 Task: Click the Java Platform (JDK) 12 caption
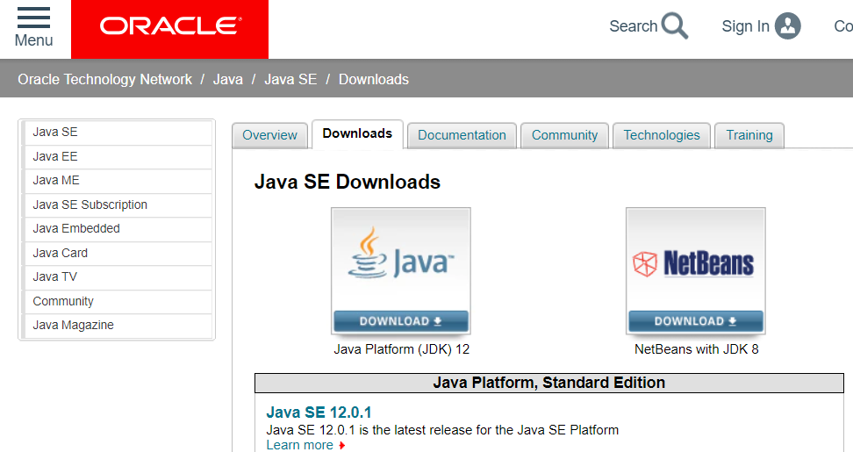tap(401, 349)
